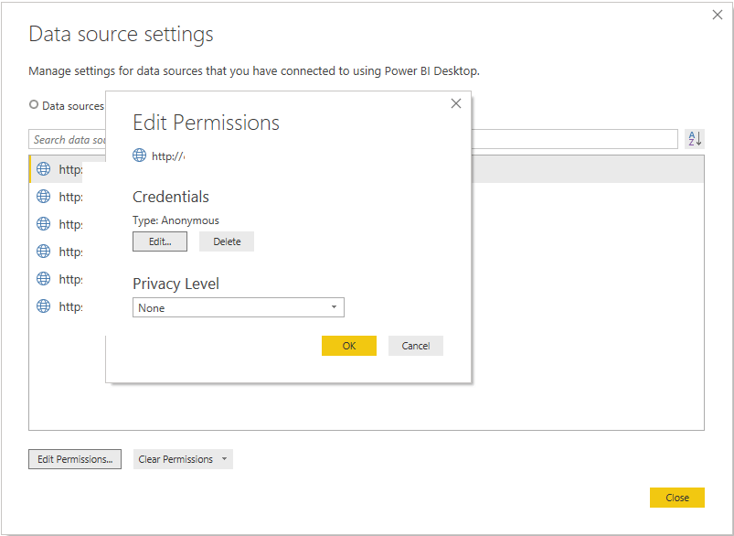Click globe icon of second data source

tap(43, 197)
